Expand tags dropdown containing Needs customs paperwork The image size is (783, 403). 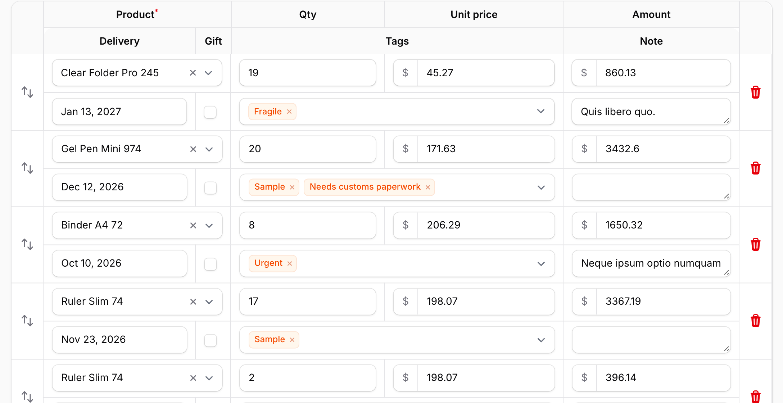click(541, 187)
